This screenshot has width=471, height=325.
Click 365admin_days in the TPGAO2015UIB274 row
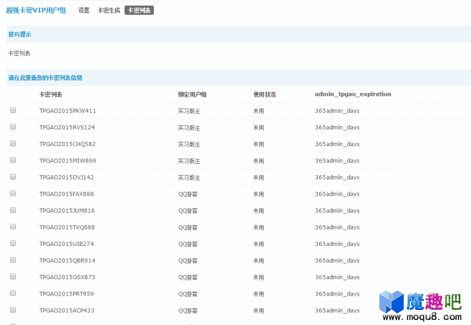click(x=337, y=244)
